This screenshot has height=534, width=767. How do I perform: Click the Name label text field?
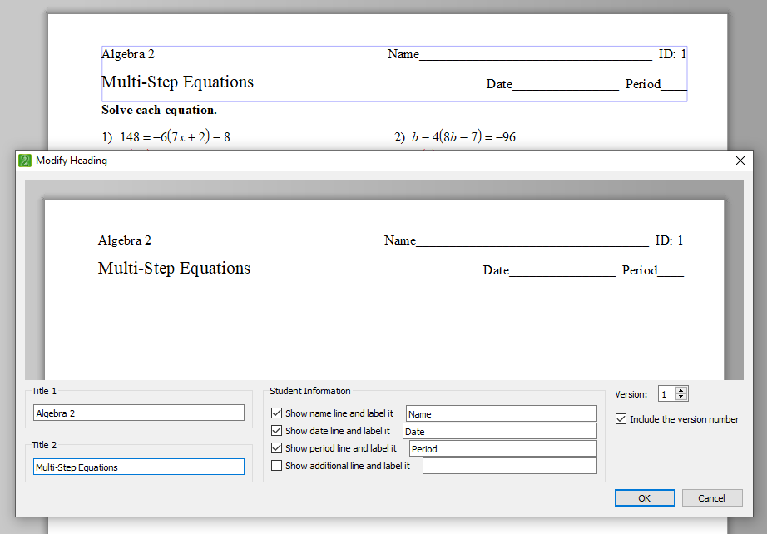(x=501, y=413)
